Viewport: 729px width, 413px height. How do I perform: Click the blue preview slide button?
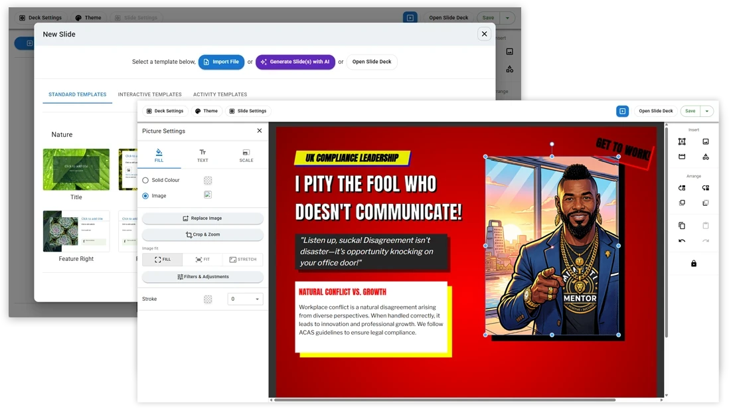coord(622,111)
